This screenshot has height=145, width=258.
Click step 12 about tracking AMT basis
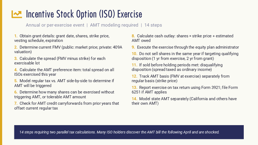pos(181,78)
